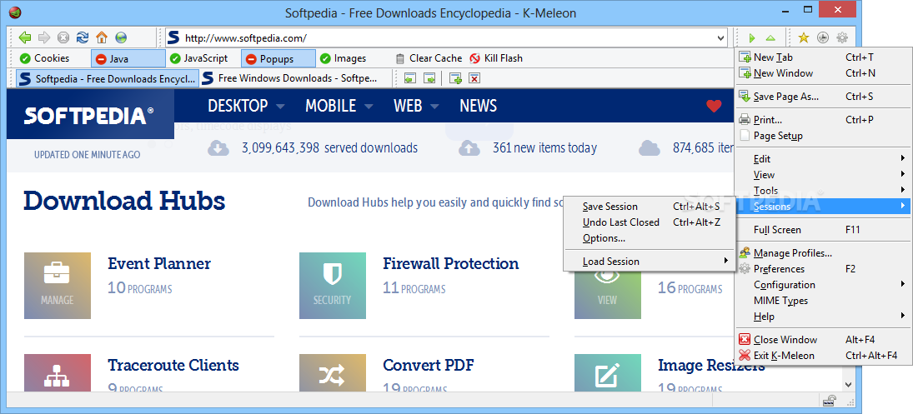Screen dimensions: 913x414
Task: Expand the Load Session submenu
Action: (648, 261)
